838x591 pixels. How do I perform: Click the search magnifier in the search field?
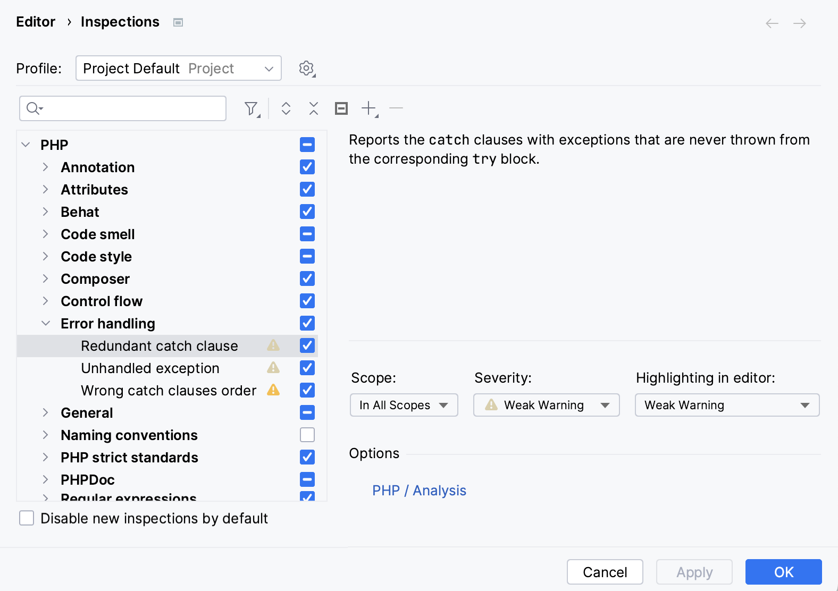[31, 108]
